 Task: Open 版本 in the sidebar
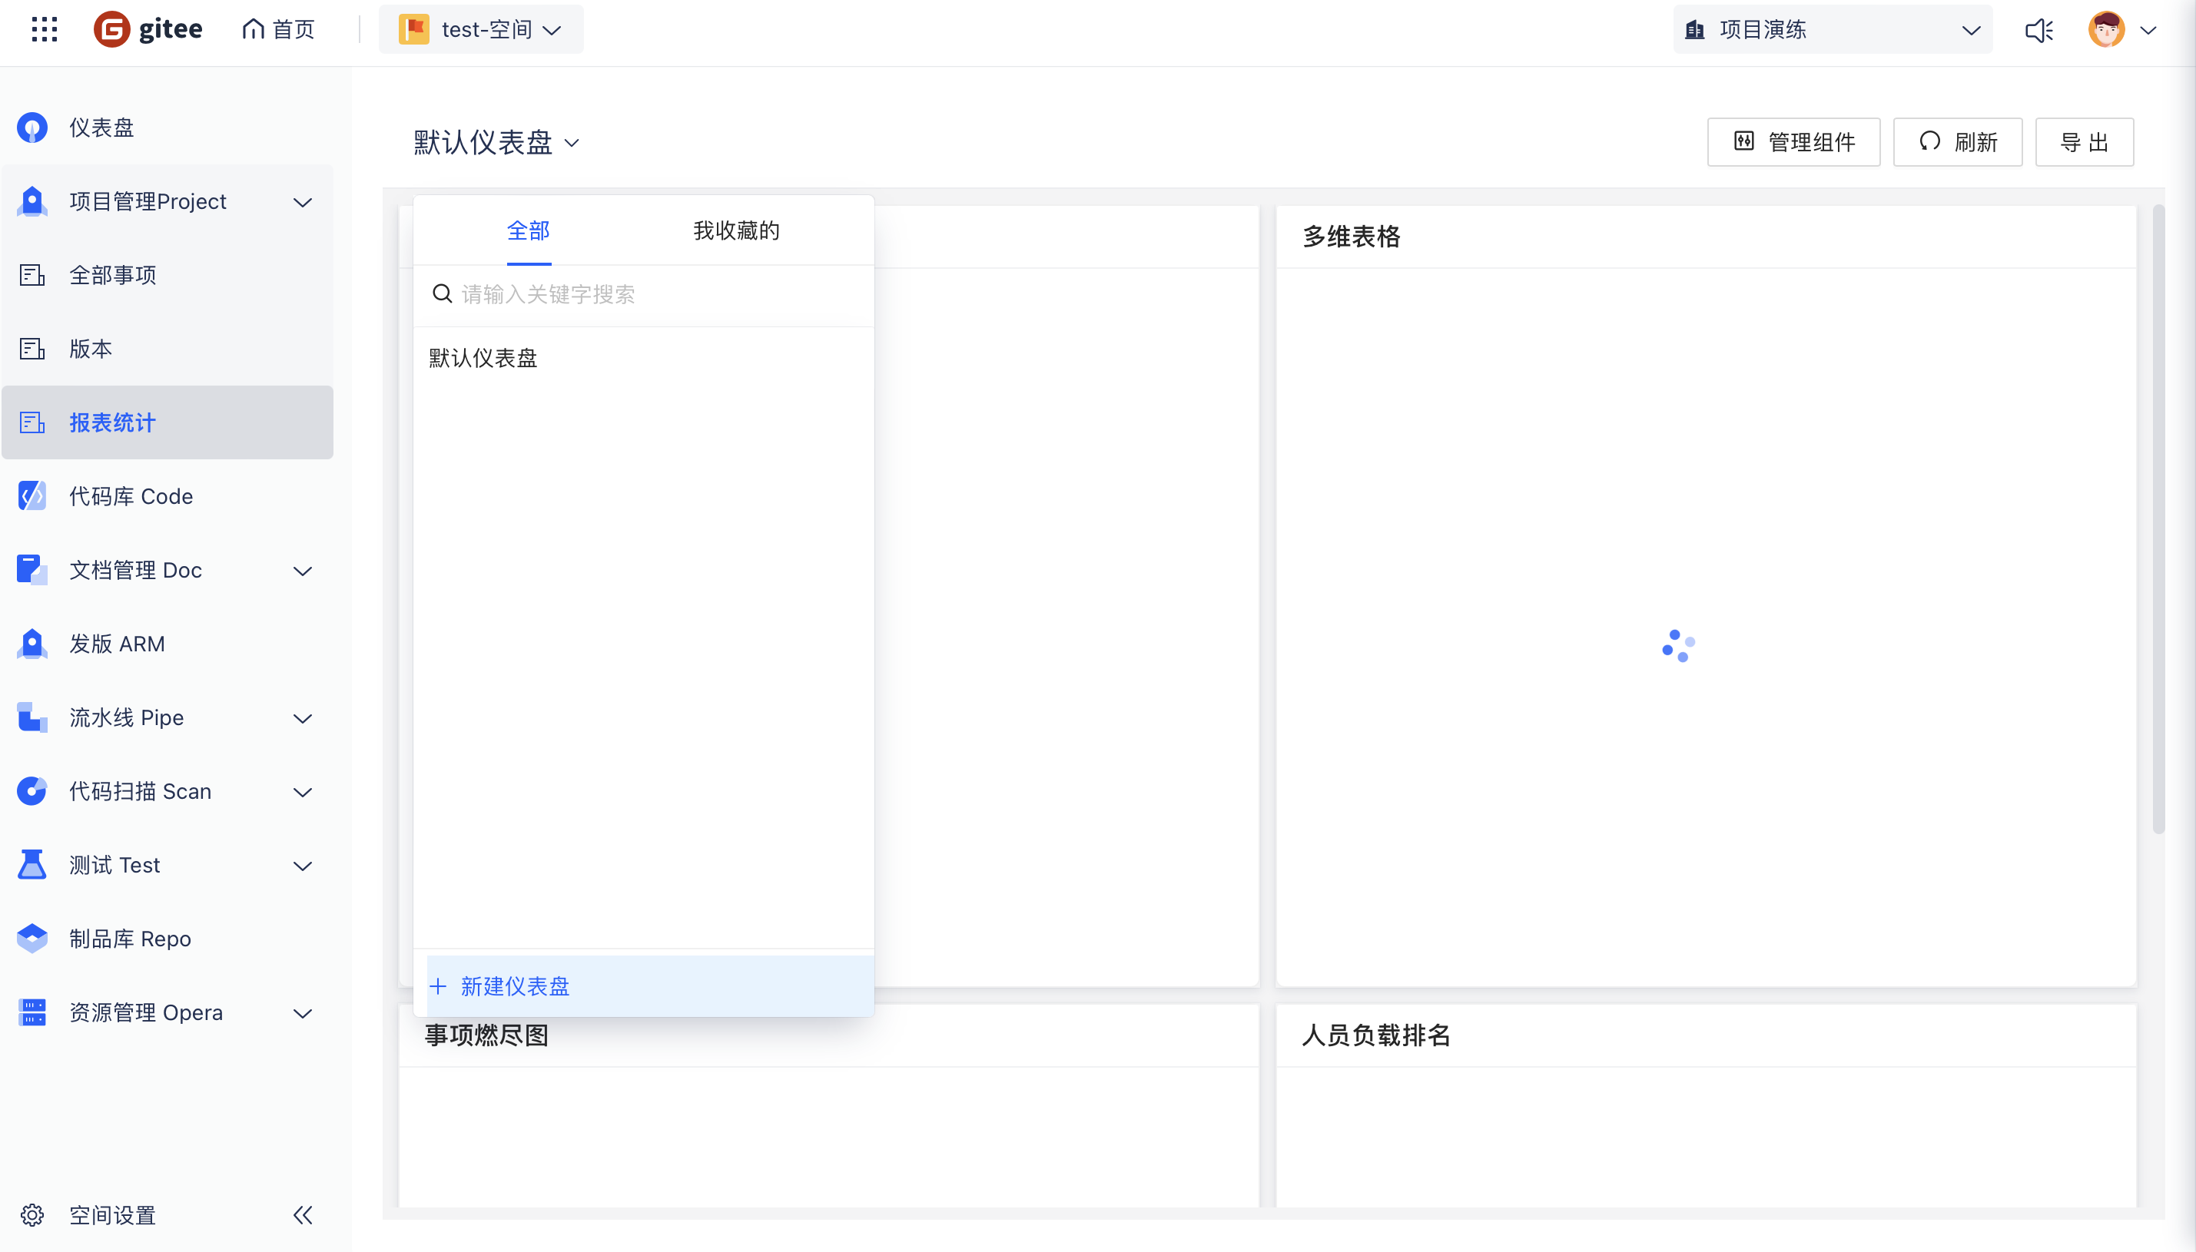pyautogui.click(x=168, y=349)
